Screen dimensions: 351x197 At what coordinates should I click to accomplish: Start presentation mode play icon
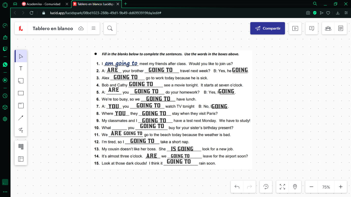point(295,28)
